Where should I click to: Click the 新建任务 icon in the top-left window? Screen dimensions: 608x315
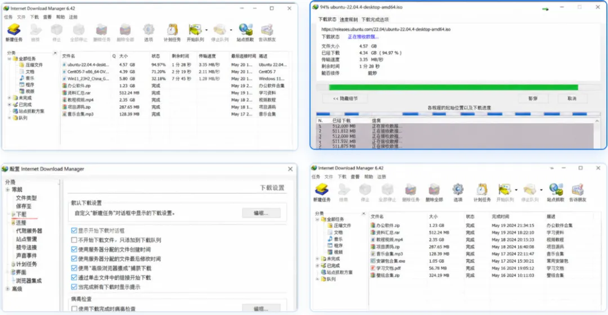point(14,30)
